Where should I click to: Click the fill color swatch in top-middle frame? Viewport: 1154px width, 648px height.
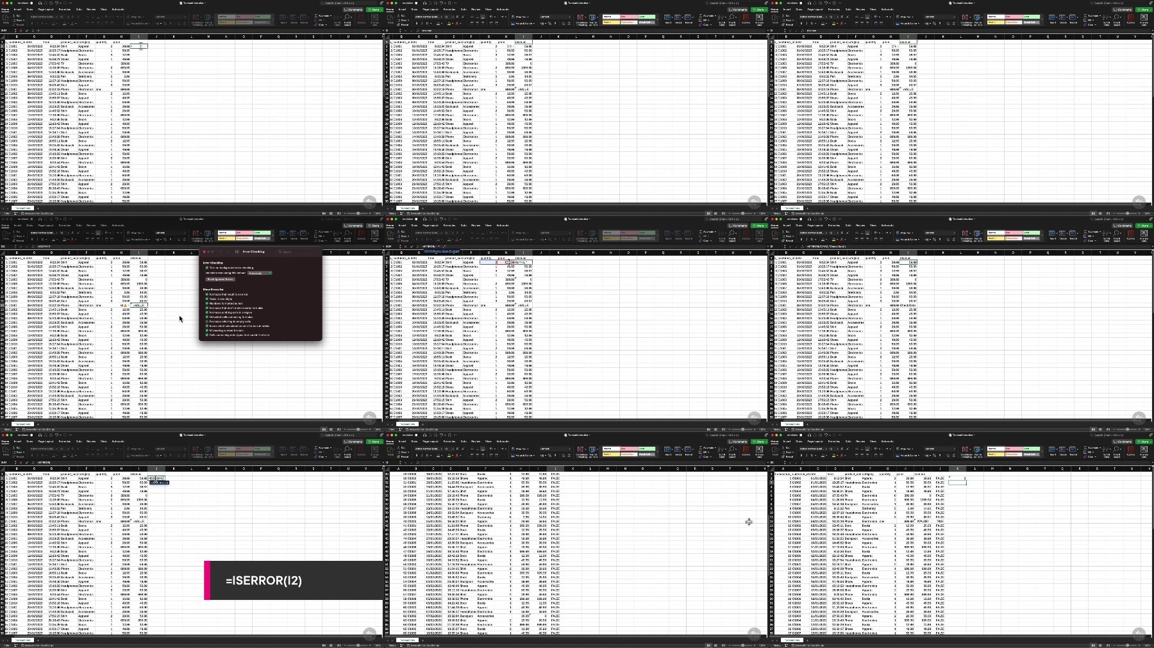[x=448, y=24]
